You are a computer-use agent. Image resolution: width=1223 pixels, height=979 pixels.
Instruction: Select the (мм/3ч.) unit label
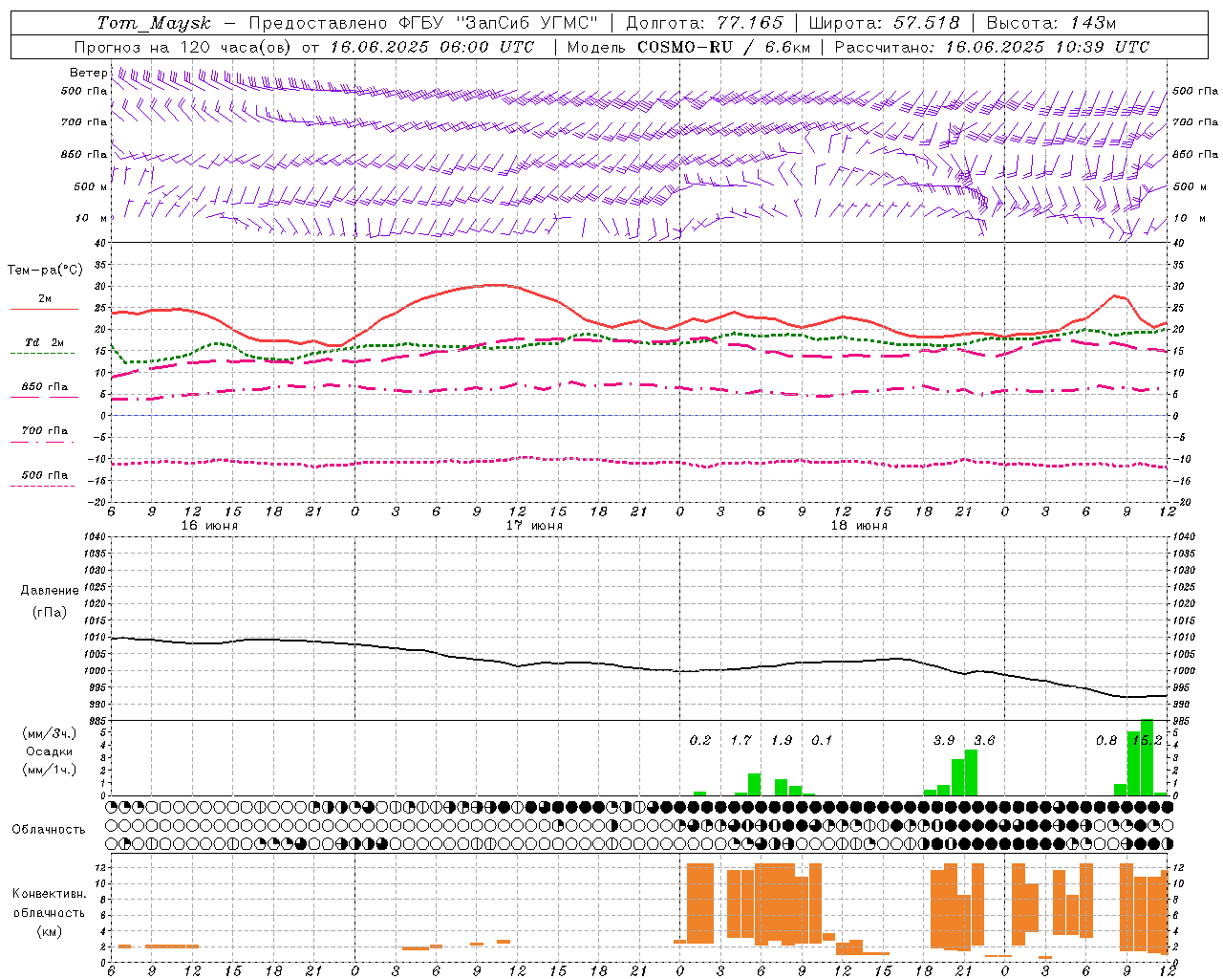50,733
